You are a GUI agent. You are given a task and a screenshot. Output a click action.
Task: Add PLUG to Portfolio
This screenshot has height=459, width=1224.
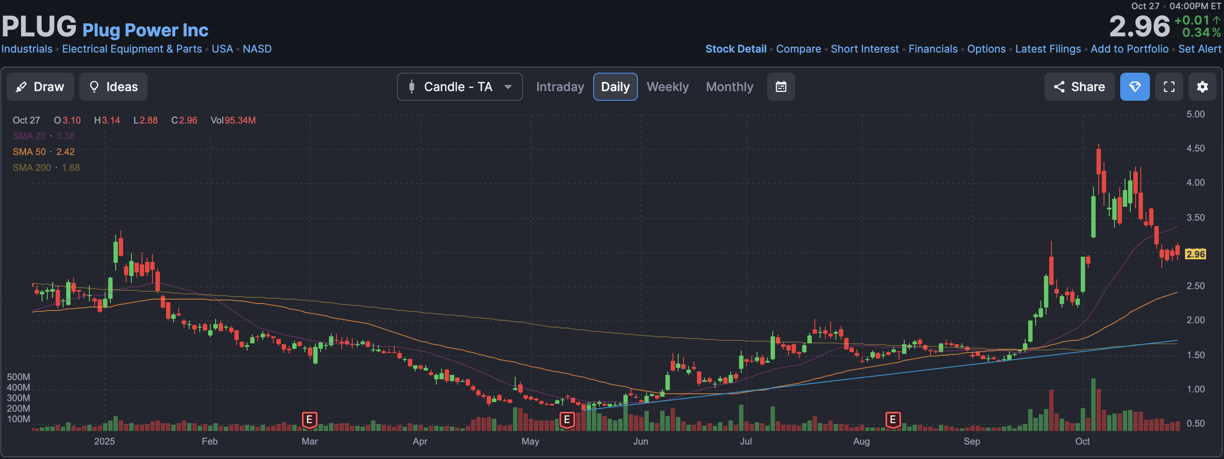point(1129,49)
